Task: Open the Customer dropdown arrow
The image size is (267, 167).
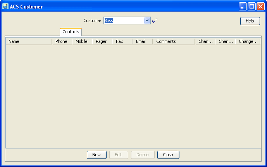Action: [147, 20]
